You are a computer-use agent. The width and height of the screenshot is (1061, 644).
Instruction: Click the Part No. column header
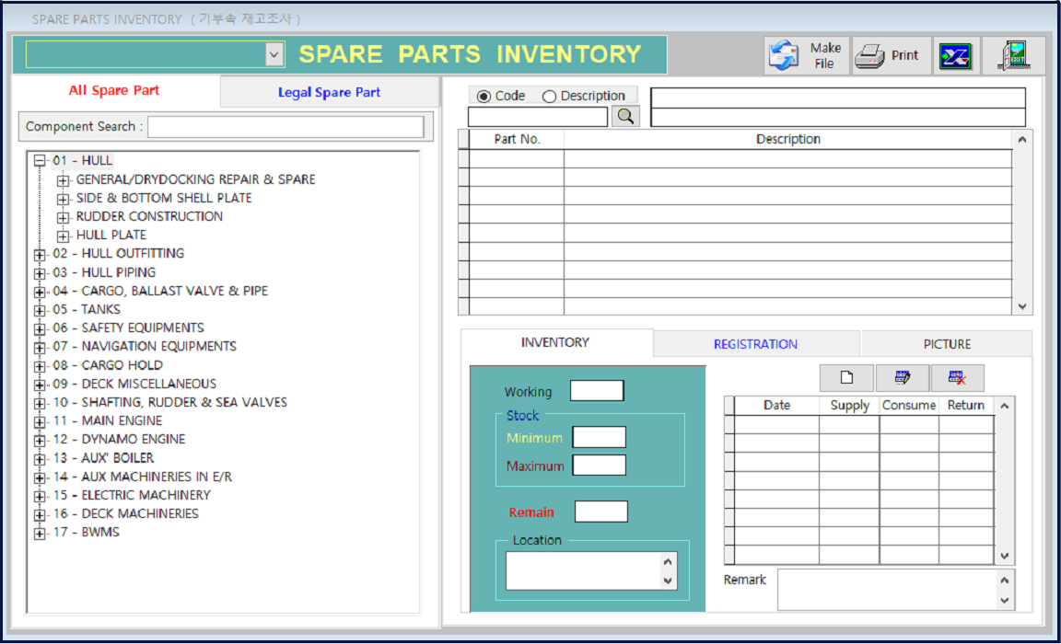(x=517, y=139)
